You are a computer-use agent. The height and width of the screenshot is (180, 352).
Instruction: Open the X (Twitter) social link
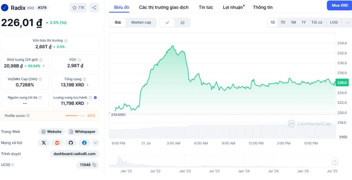pos(44,143)
